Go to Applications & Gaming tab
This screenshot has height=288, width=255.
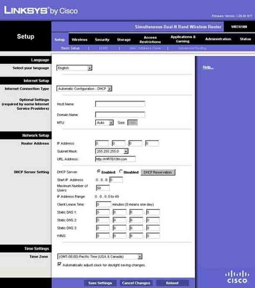pyautogui.click(x=183, y=39)
